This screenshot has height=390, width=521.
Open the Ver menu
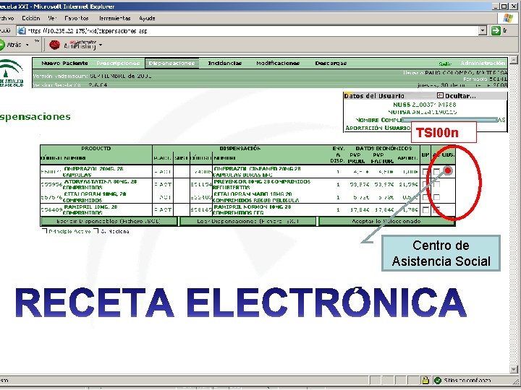tap(52, 18)
